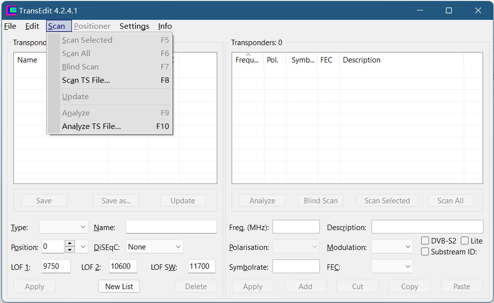
Task: Enable the Substream ID checkbox
Action: (x=425, y=252)
